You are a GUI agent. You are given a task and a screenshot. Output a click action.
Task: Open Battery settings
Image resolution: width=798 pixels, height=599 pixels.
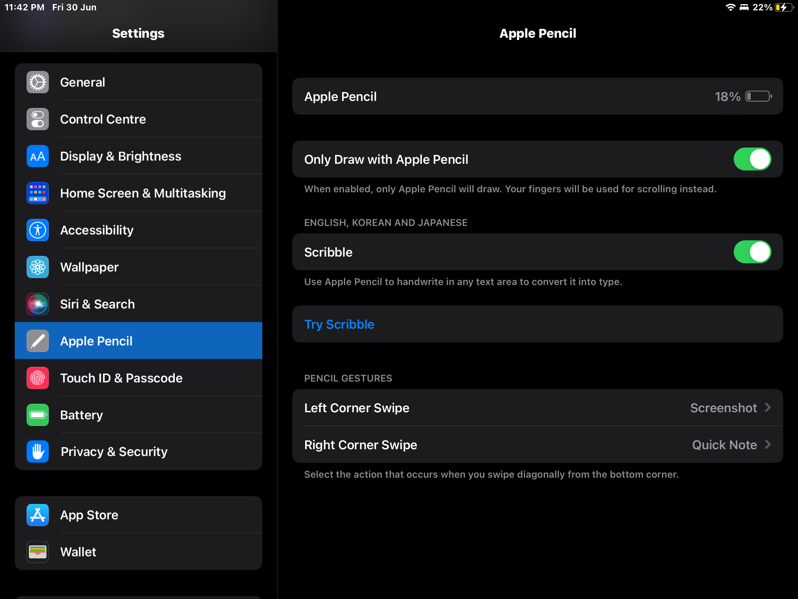(x=139, y=415)
